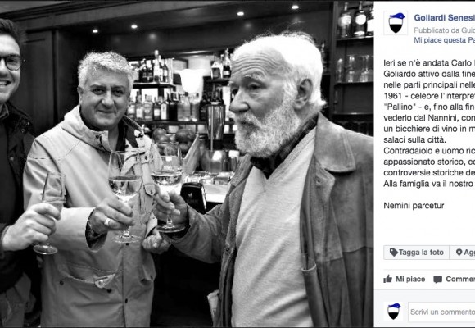Click the Pubblicato da publisher link
This screenshot has width=475, height=328.
pos(445,30)
